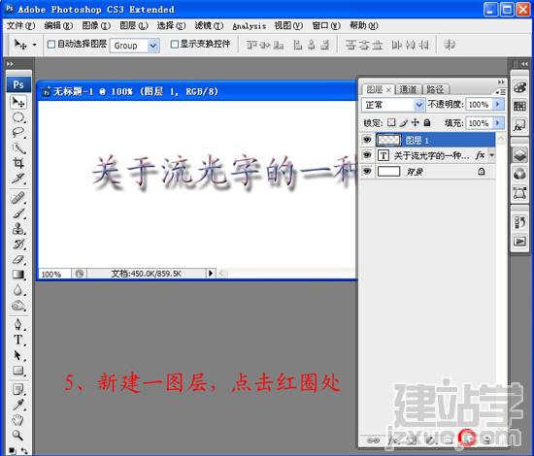Open the Color panel from dock
Viewport: 534px width, 456px height.
[x=519, y=87]
